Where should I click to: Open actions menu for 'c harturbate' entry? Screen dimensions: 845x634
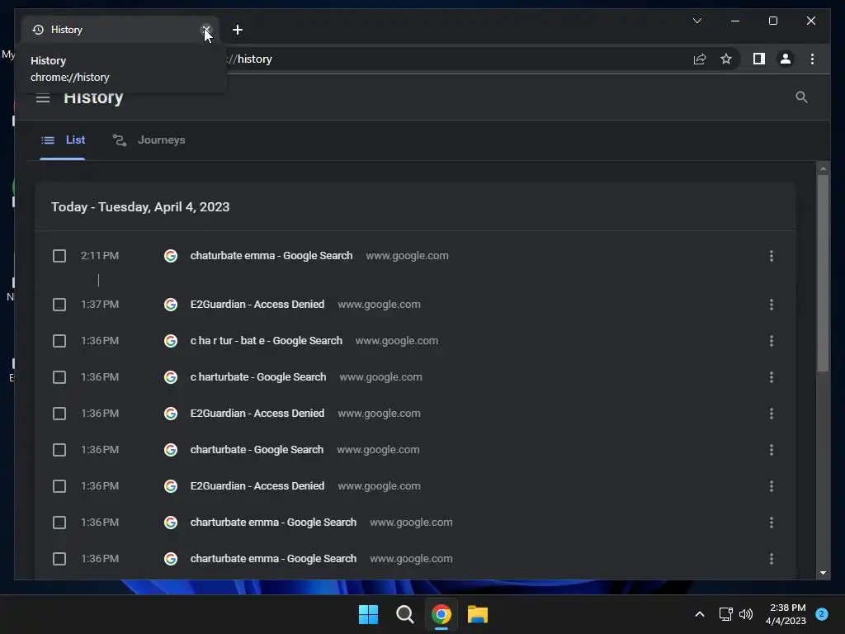click(x=772, y=377)
